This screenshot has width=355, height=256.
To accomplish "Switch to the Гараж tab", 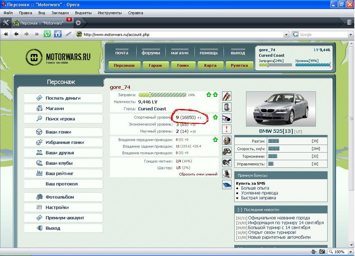I will click(155, 65).
